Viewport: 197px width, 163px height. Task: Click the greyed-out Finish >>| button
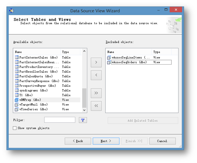point(134,141)
